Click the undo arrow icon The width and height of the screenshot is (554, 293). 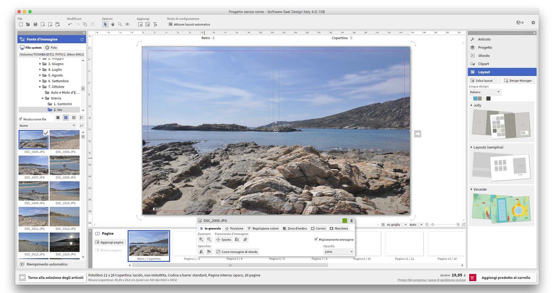tap(70, 24)
